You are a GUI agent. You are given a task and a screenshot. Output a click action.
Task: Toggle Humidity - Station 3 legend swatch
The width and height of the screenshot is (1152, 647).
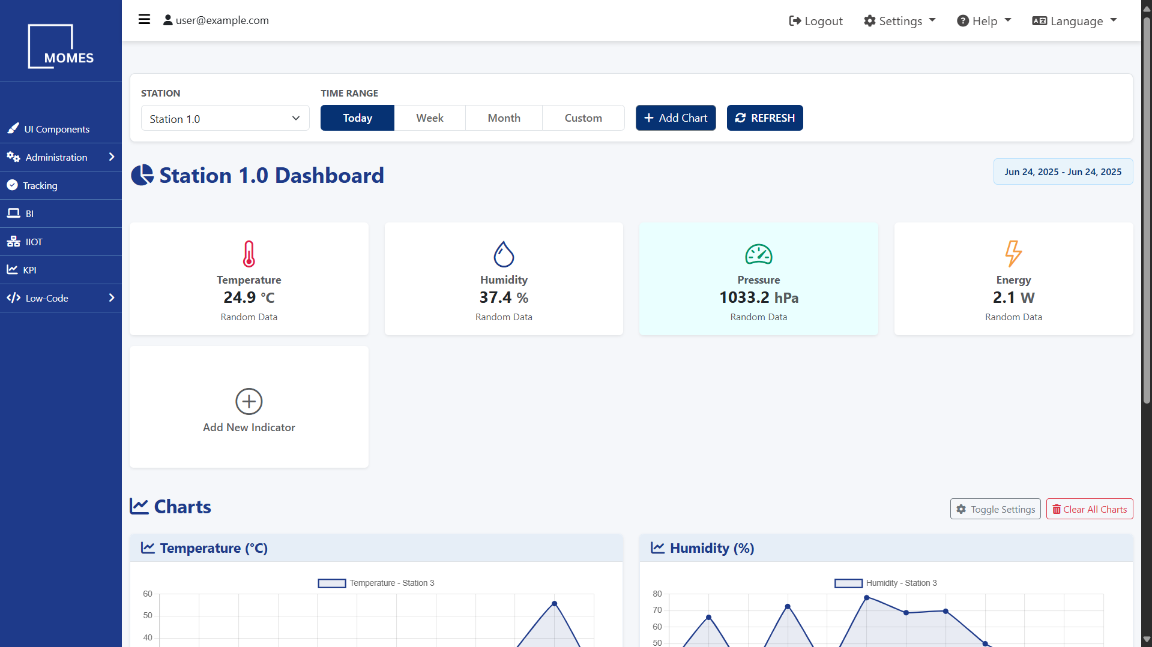(x=848, y=583)
